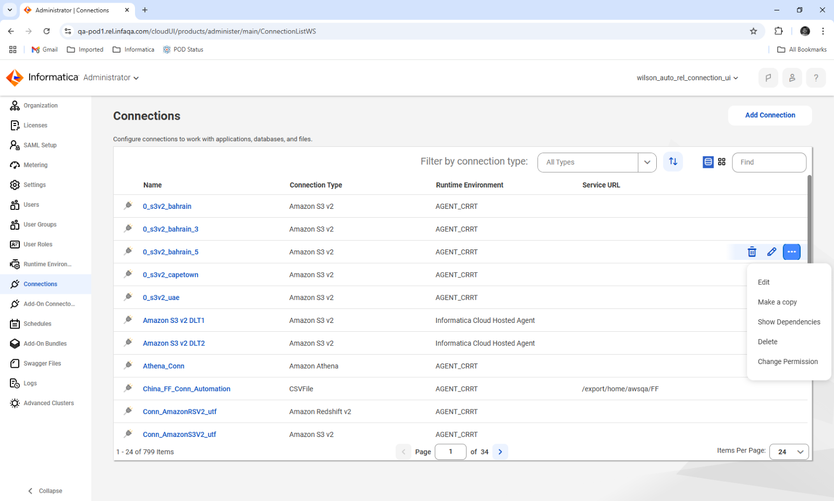Click the pencil edit icon for 0_s3v2_bahrain_5
This screenshot has height=501, width=834.
coord(772,252)
